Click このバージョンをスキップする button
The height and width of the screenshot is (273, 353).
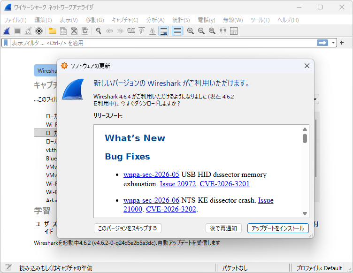click(x=127, y=228)
